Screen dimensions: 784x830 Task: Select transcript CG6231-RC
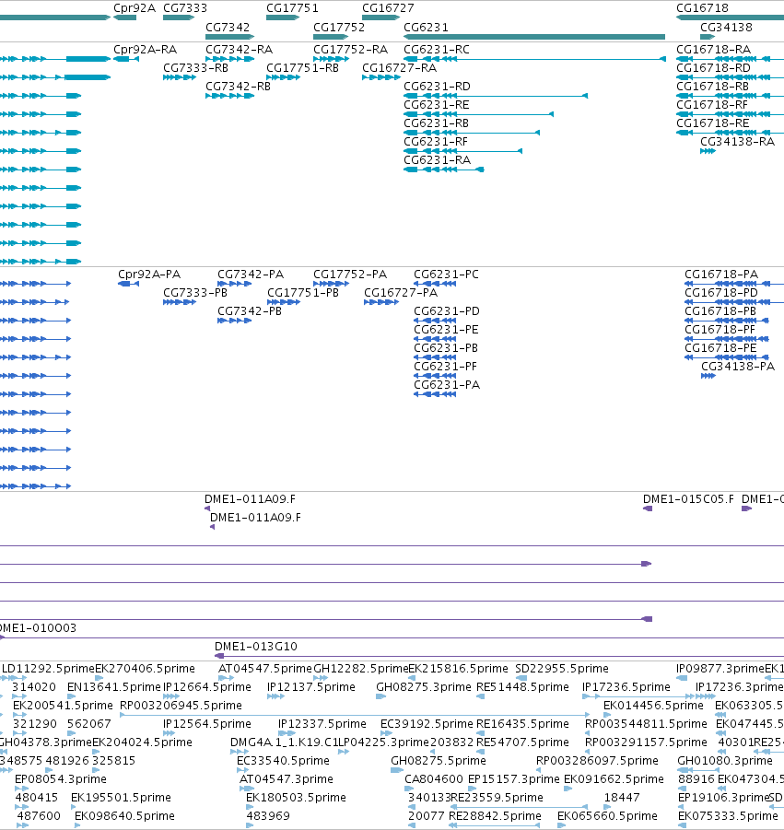point(437,49)
